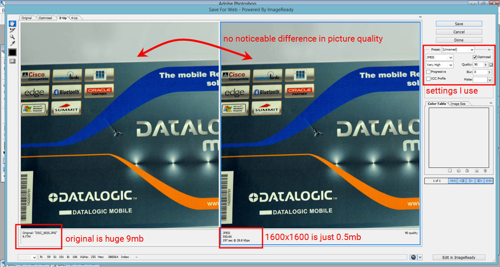The height and width of the screenshot is (267, 500).
Task: Open the Image Size tab
Action: (458, 104)
